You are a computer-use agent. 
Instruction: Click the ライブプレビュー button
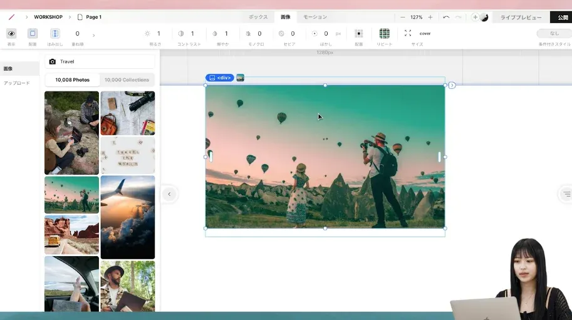click(x=521, y=17)
